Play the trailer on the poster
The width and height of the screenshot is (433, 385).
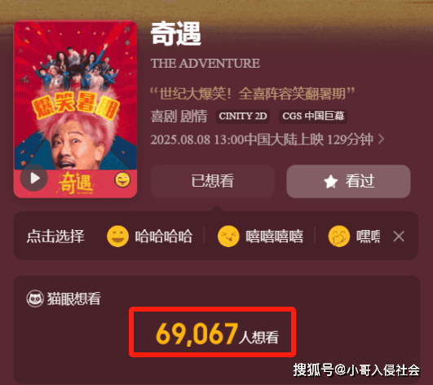(34, 178)
